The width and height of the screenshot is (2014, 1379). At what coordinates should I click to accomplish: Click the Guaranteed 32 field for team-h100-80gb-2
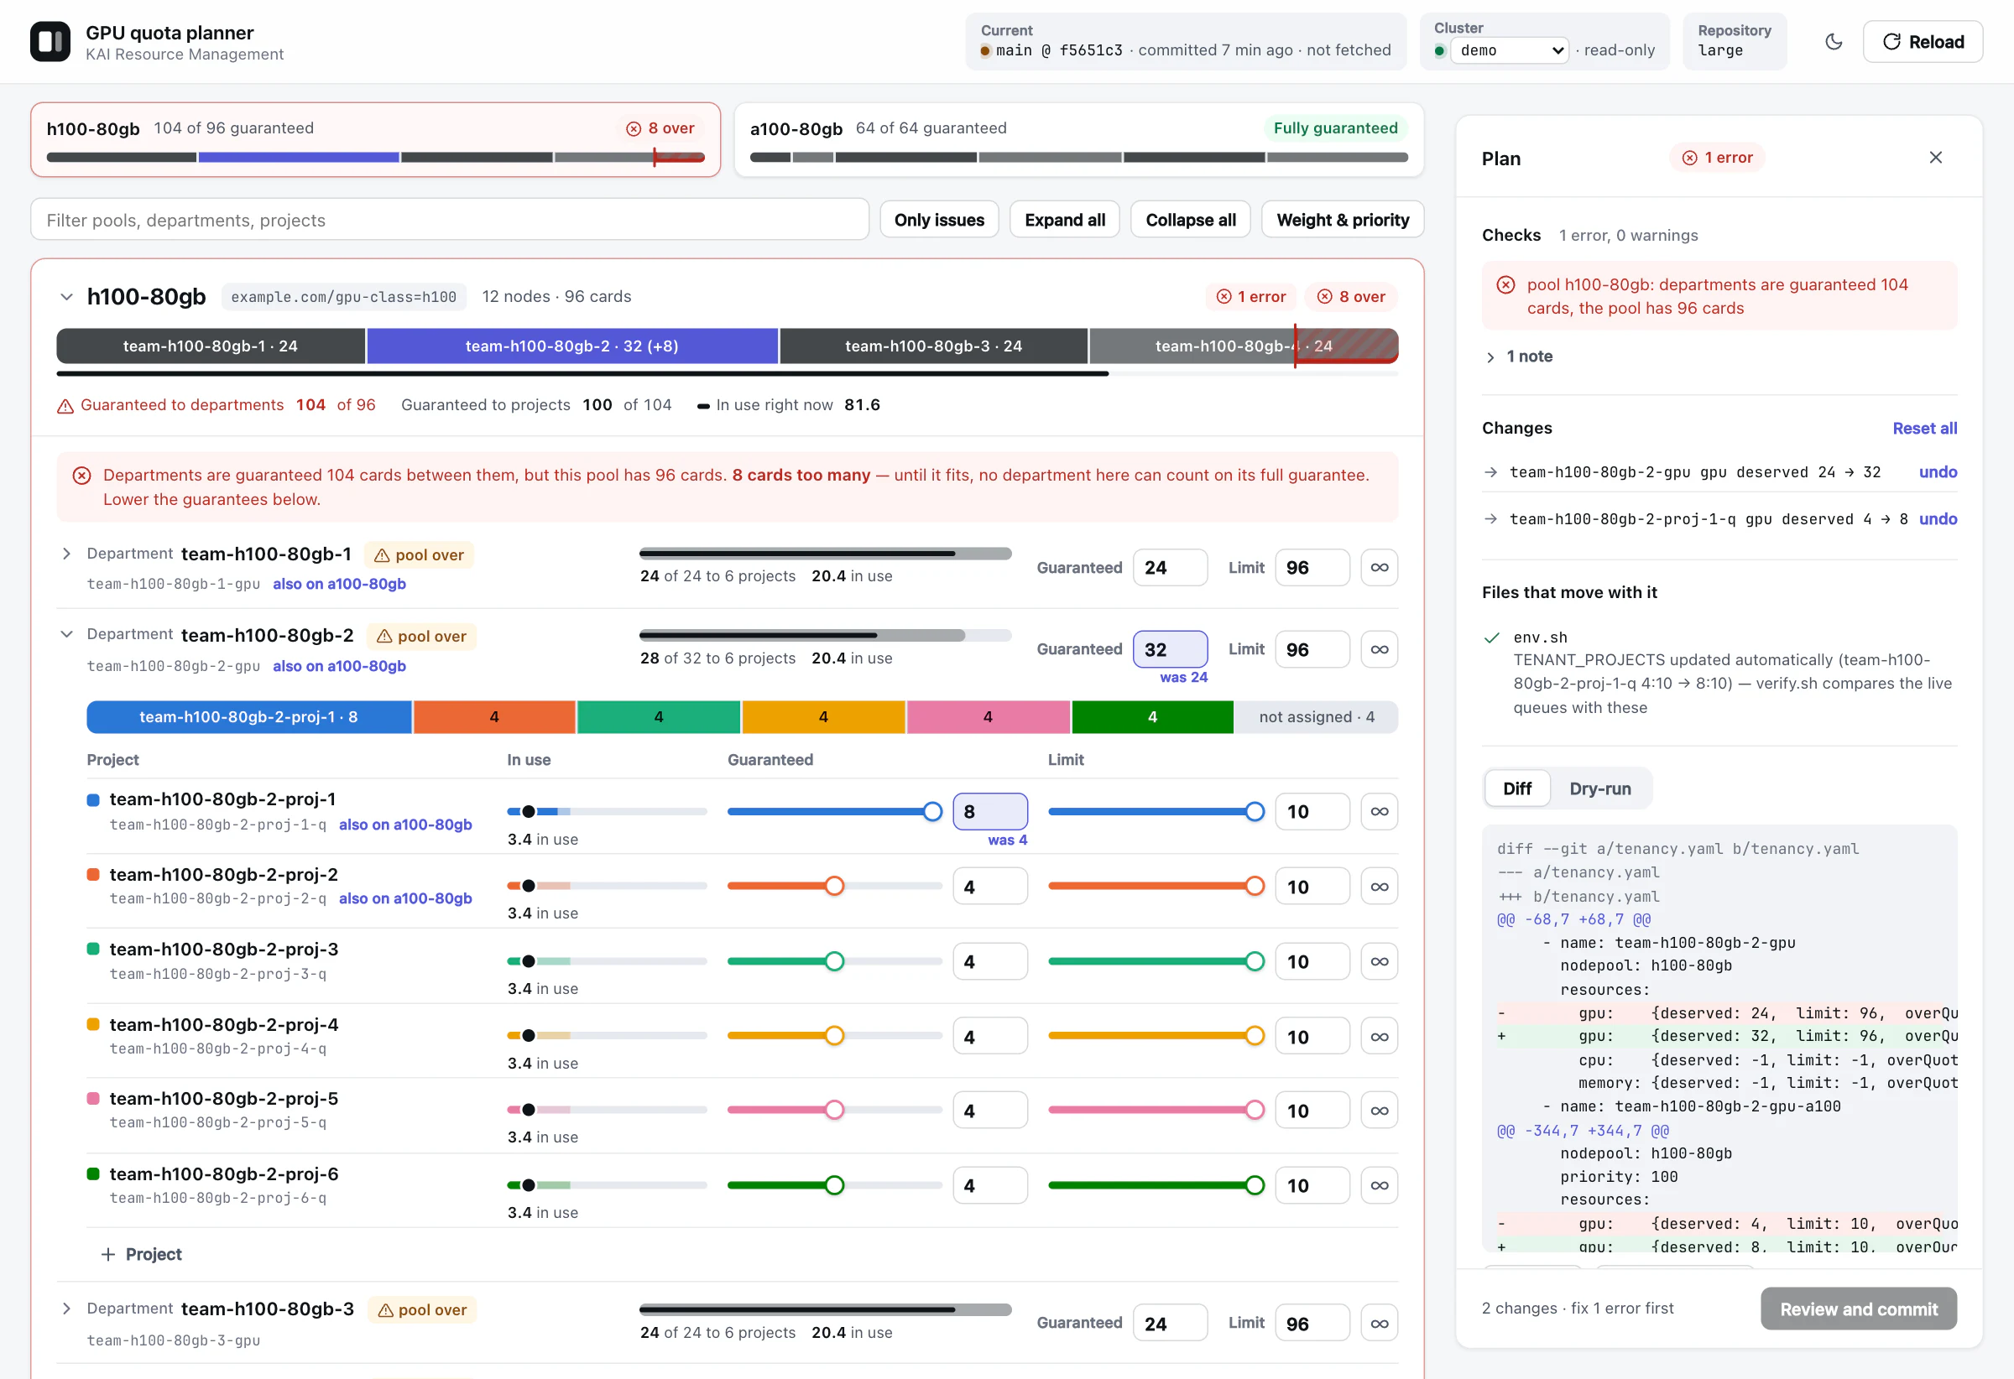pos(1170,649)
